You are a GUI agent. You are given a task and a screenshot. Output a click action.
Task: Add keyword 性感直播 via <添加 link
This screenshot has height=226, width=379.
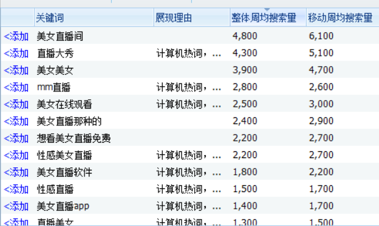tap(16, 190)
